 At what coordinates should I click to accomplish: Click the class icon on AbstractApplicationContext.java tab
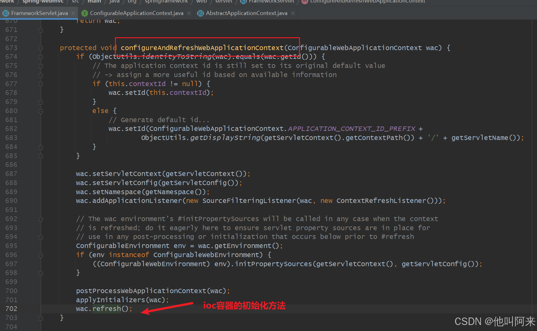coord(200,13)
